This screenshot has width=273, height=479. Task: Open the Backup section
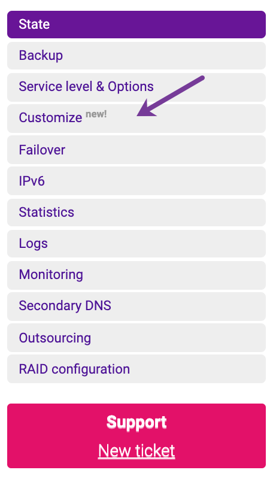(x=136, y=56)
